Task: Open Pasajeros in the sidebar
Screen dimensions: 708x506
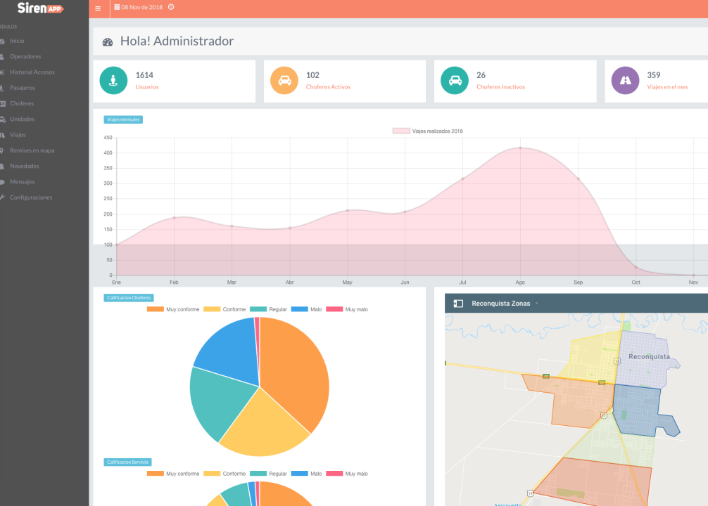Action: 22,88
